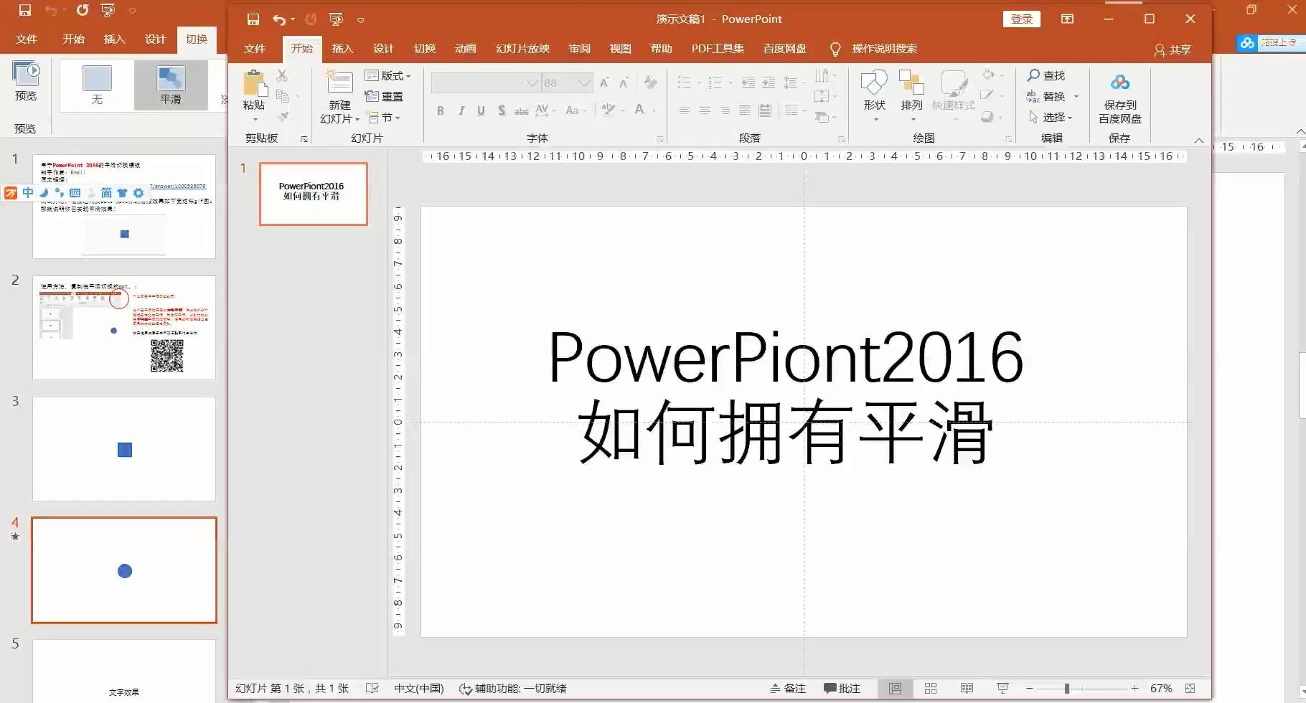Open the Font dialog launcher

pos(660,139)
